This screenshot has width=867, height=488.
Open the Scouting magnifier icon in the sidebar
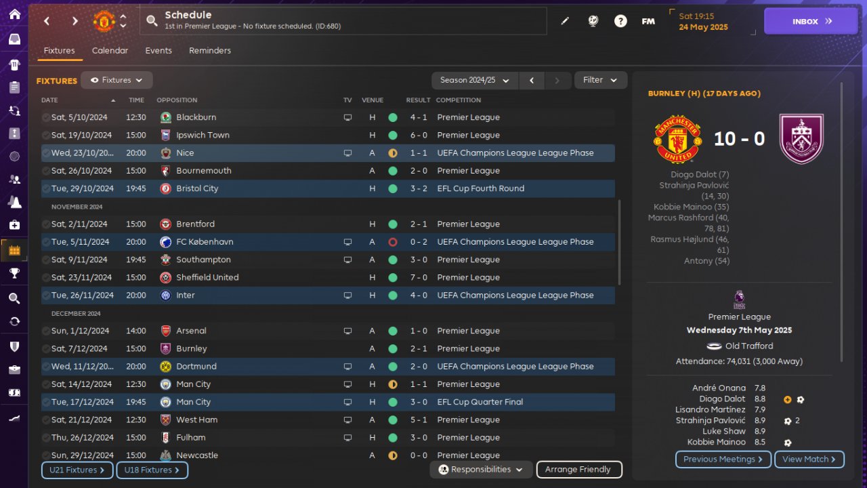(x=14, y=298)
